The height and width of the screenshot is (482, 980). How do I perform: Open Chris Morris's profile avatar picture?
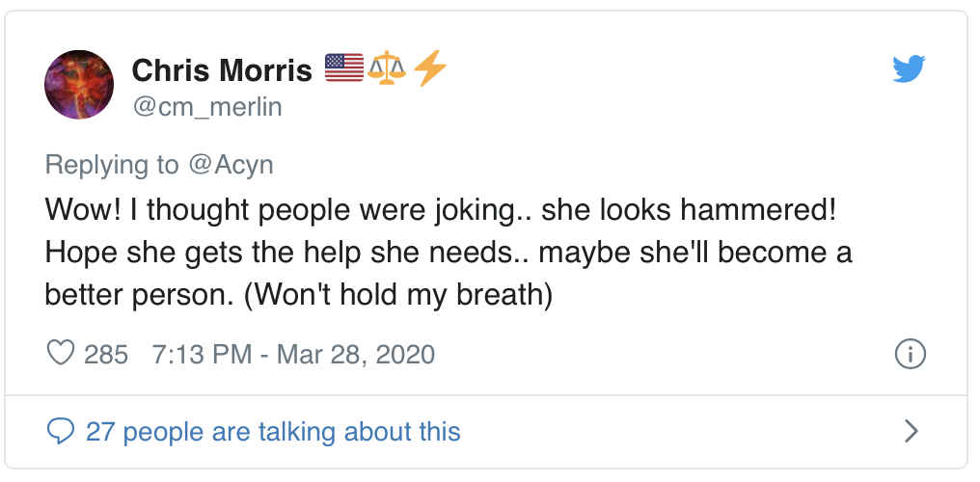tap(79, 85)
